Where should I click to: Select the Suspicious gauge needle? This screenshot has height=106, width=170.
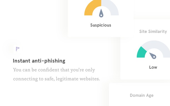[101, 13]
